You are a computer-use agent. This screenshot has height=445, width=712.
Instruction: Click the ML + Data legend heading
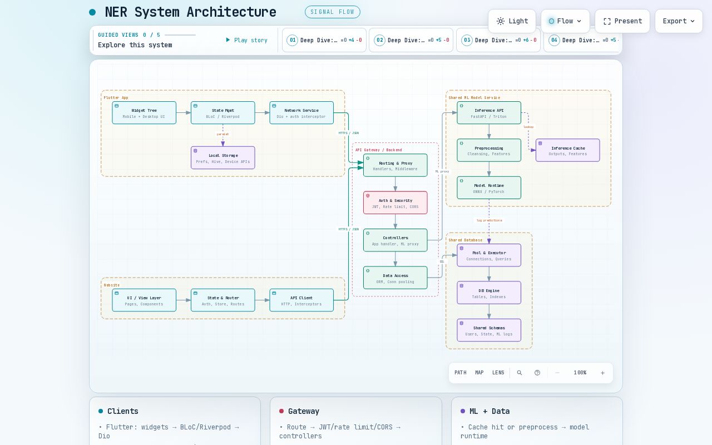pyautogui.click(x=489, y=411)
